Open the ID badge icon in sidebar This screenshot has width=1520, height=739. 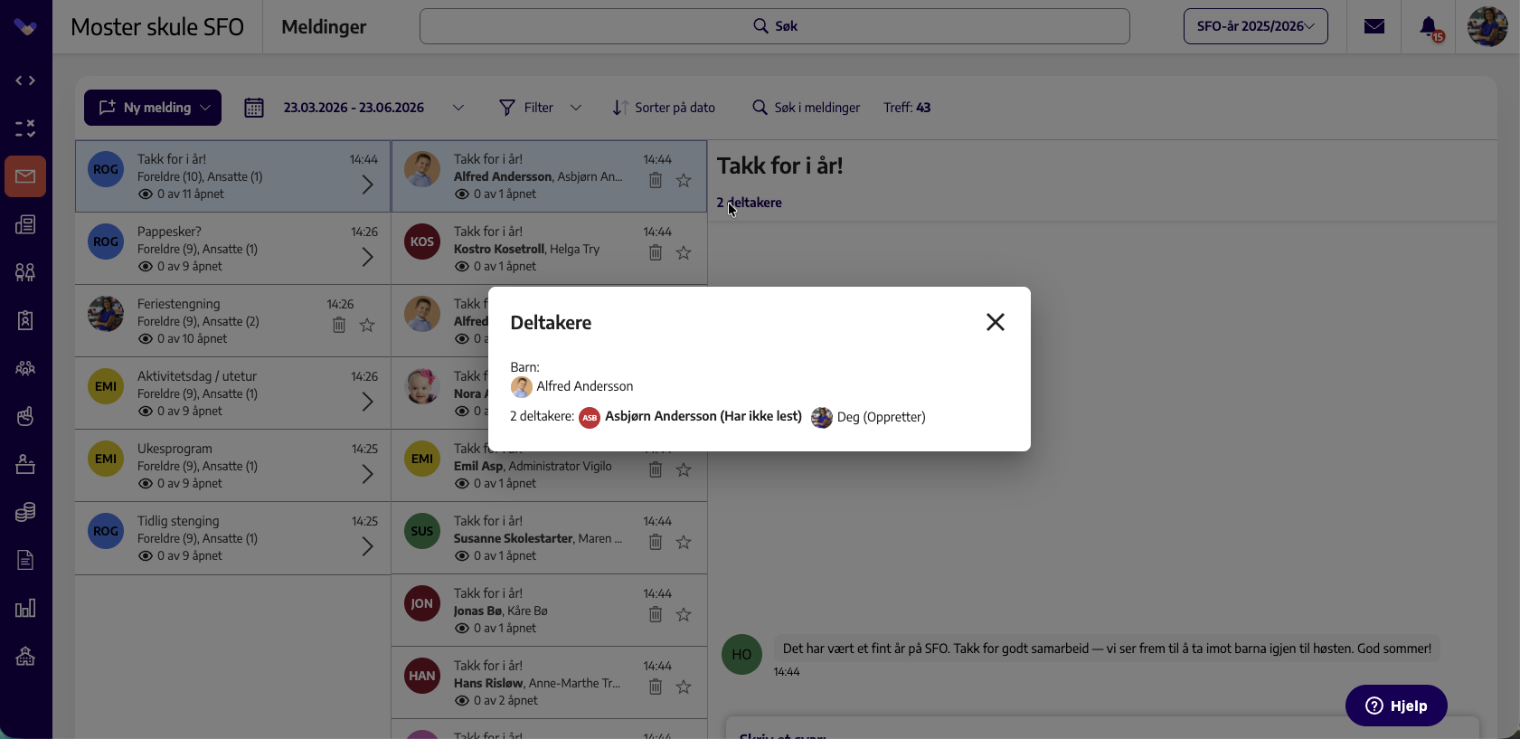click(x=25, y=320)
